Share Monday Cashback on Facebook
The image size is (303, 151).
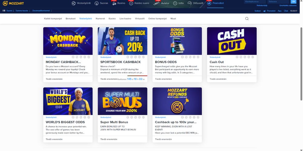pyautogui.click(x=73, y=57)
